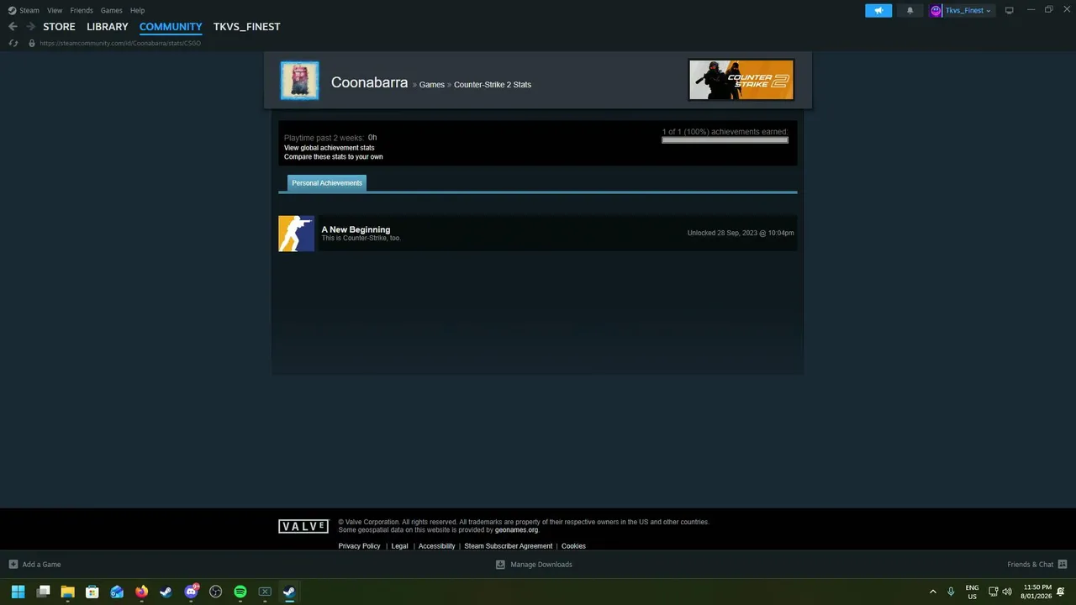
Task: Expand the Tkvs_Finest account dropdown
Action: point(989,11)
